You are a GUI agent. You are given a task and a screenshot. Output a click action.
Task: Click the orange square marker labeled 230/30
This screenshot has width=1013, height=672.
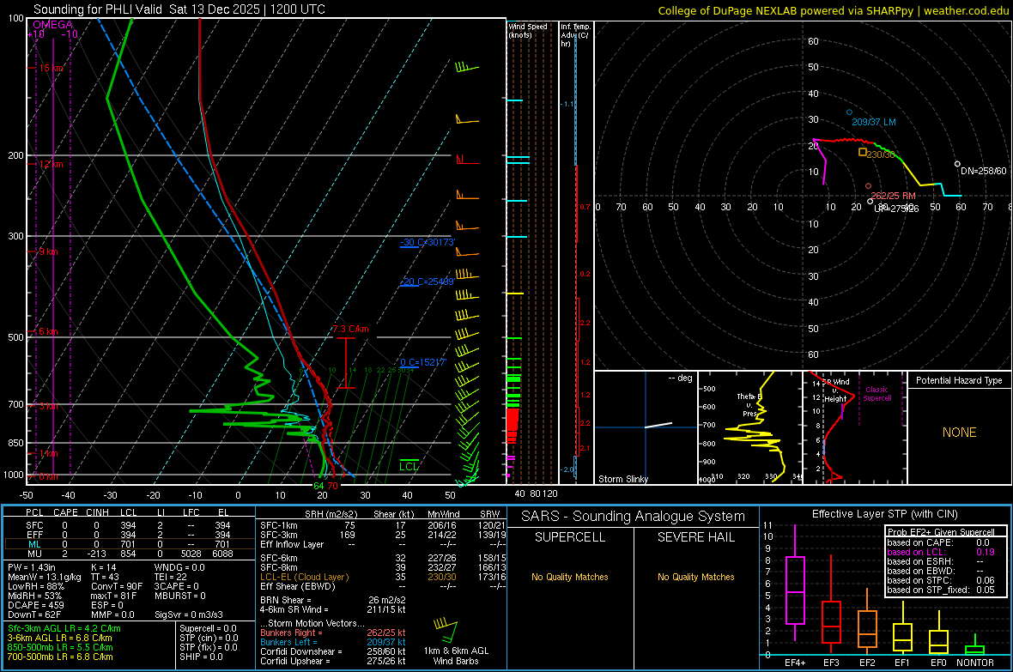863,152
